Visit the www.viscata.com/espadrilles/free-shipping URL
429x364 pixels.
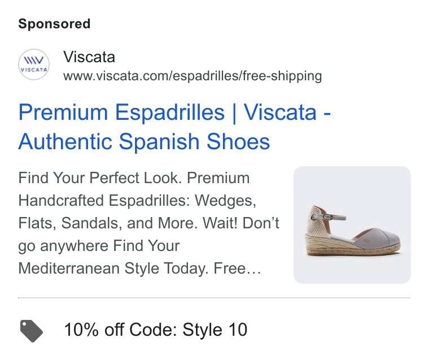[192, 76]
